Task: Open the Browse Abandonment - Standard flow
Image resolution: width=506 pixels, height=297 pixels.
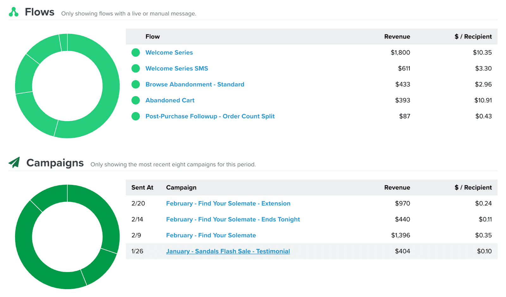Action: pyautogui.click(x=195, y=84)
